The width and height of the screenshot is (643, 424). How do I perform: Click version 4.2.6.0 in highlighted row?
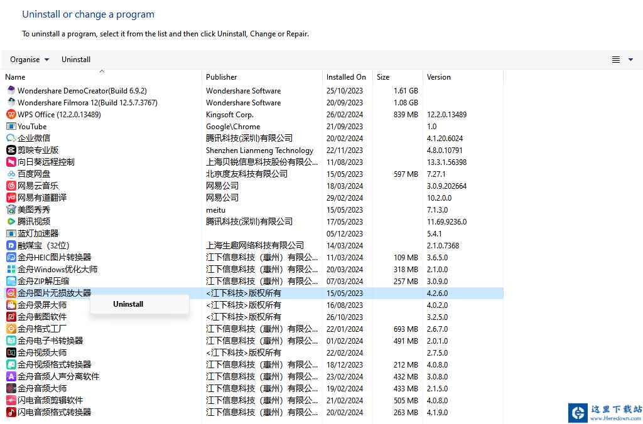[x=437, y=294]
